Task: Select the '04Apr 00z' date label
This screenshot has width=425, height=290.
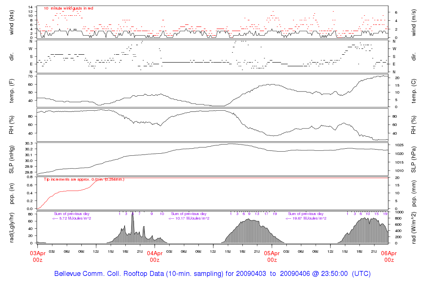Action: pos(155,256)
